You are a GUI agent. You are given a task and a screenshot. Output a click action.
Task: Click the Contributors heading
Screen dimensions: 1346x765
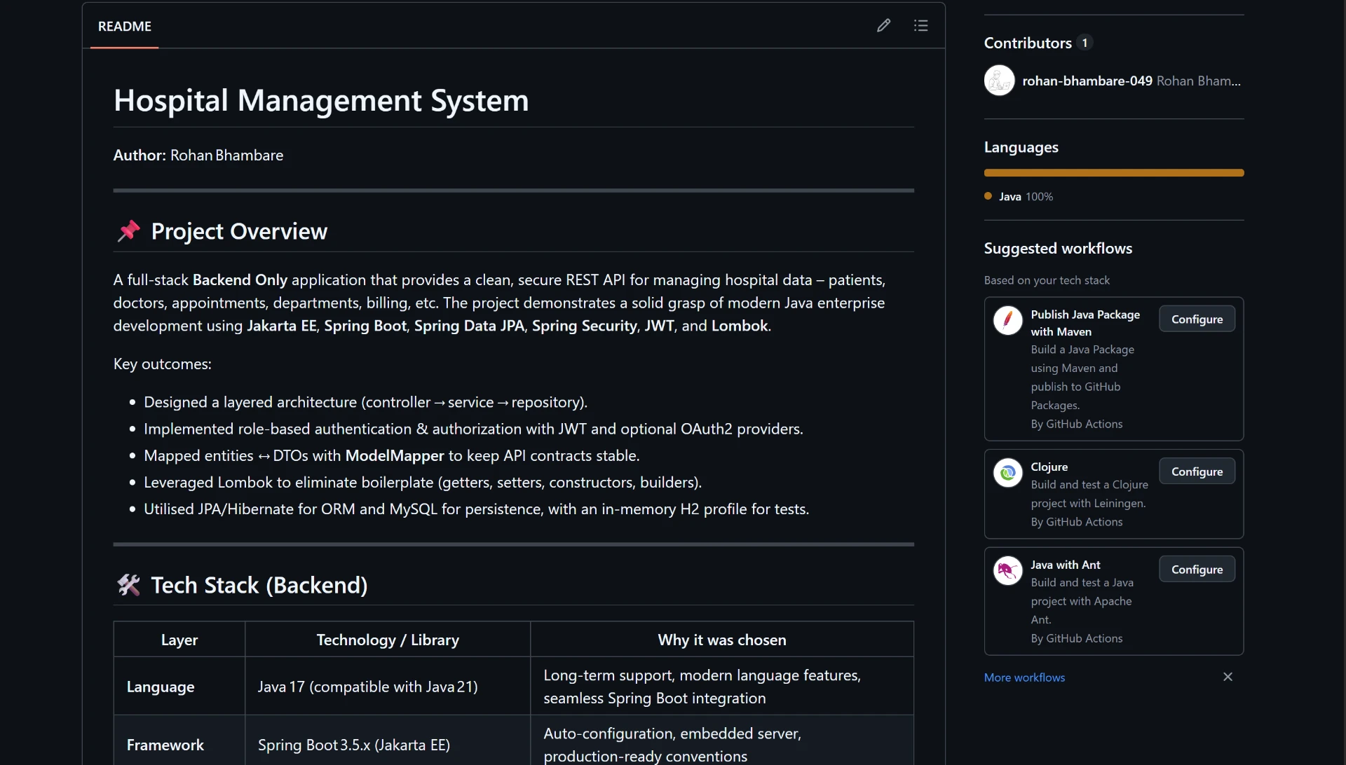click(x=1028, y=43)
